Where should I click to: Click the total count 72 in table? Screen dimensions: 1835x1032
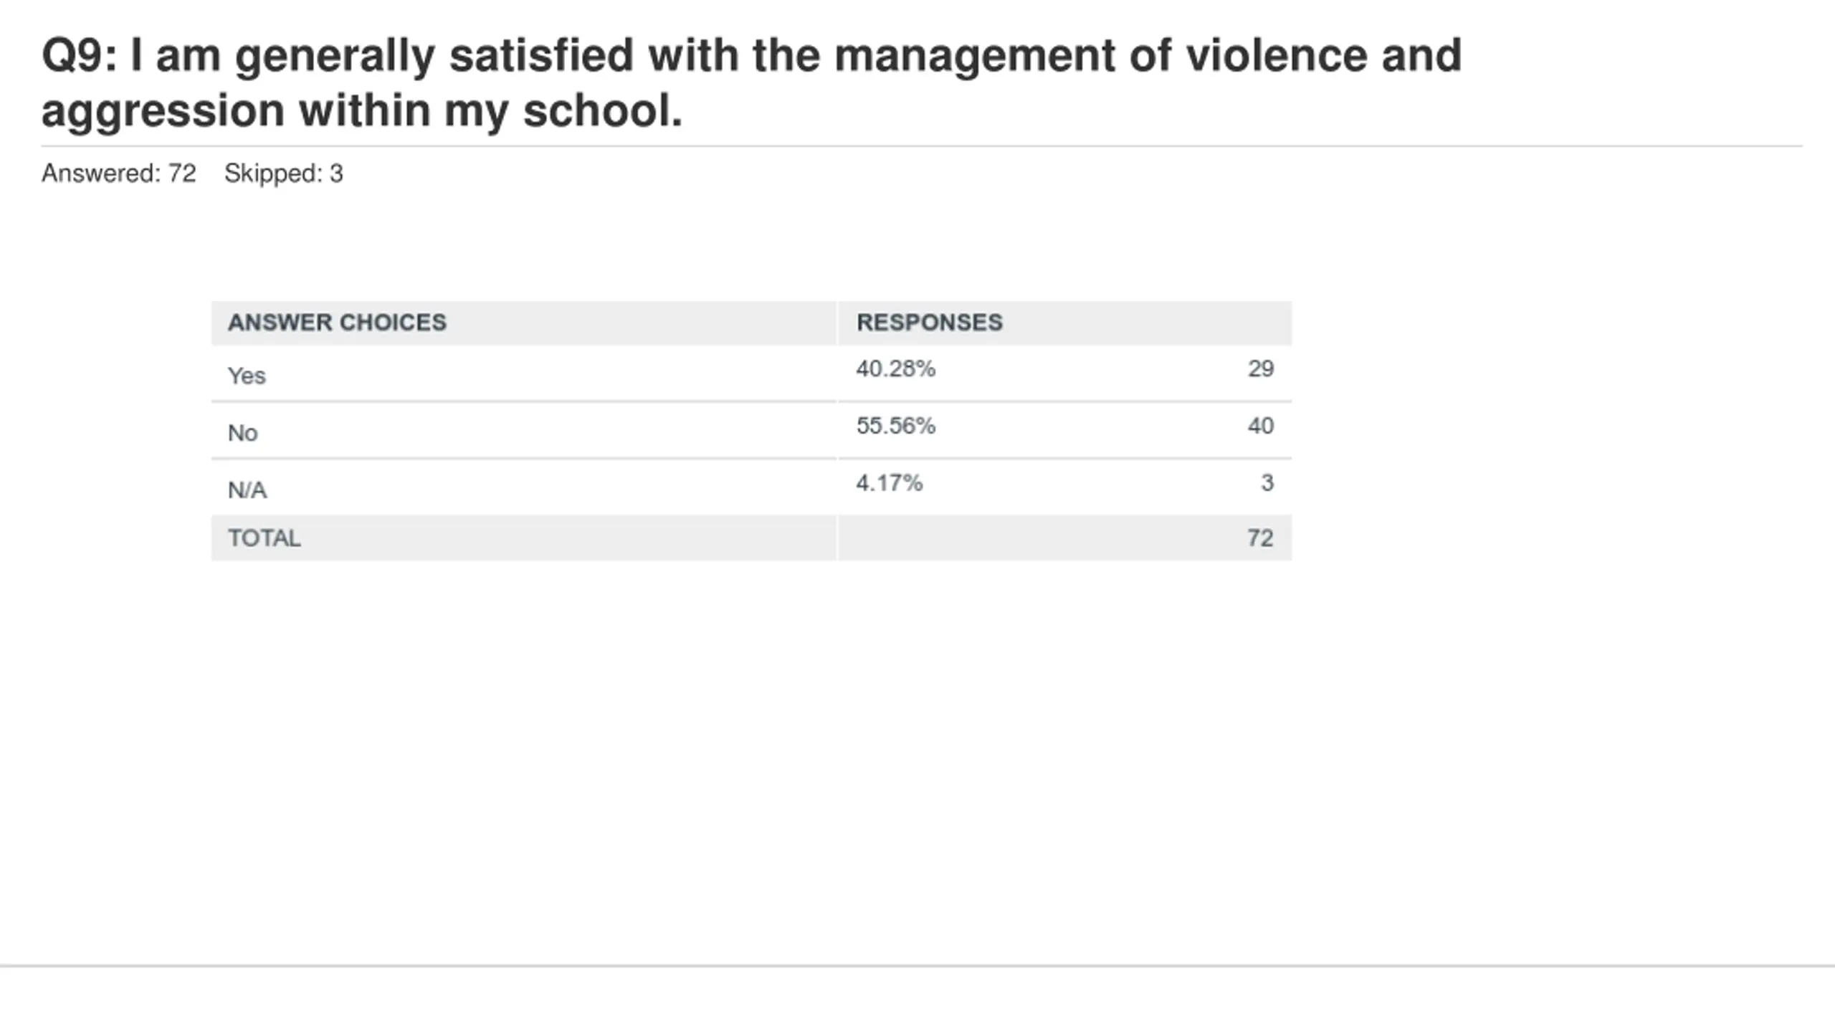coord(1260,538)
